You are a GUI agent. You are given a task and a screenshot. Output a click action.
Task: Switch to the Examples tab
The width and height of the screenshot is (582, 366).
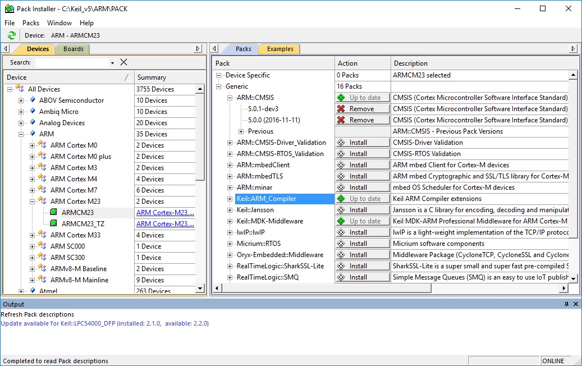(280, 49)
